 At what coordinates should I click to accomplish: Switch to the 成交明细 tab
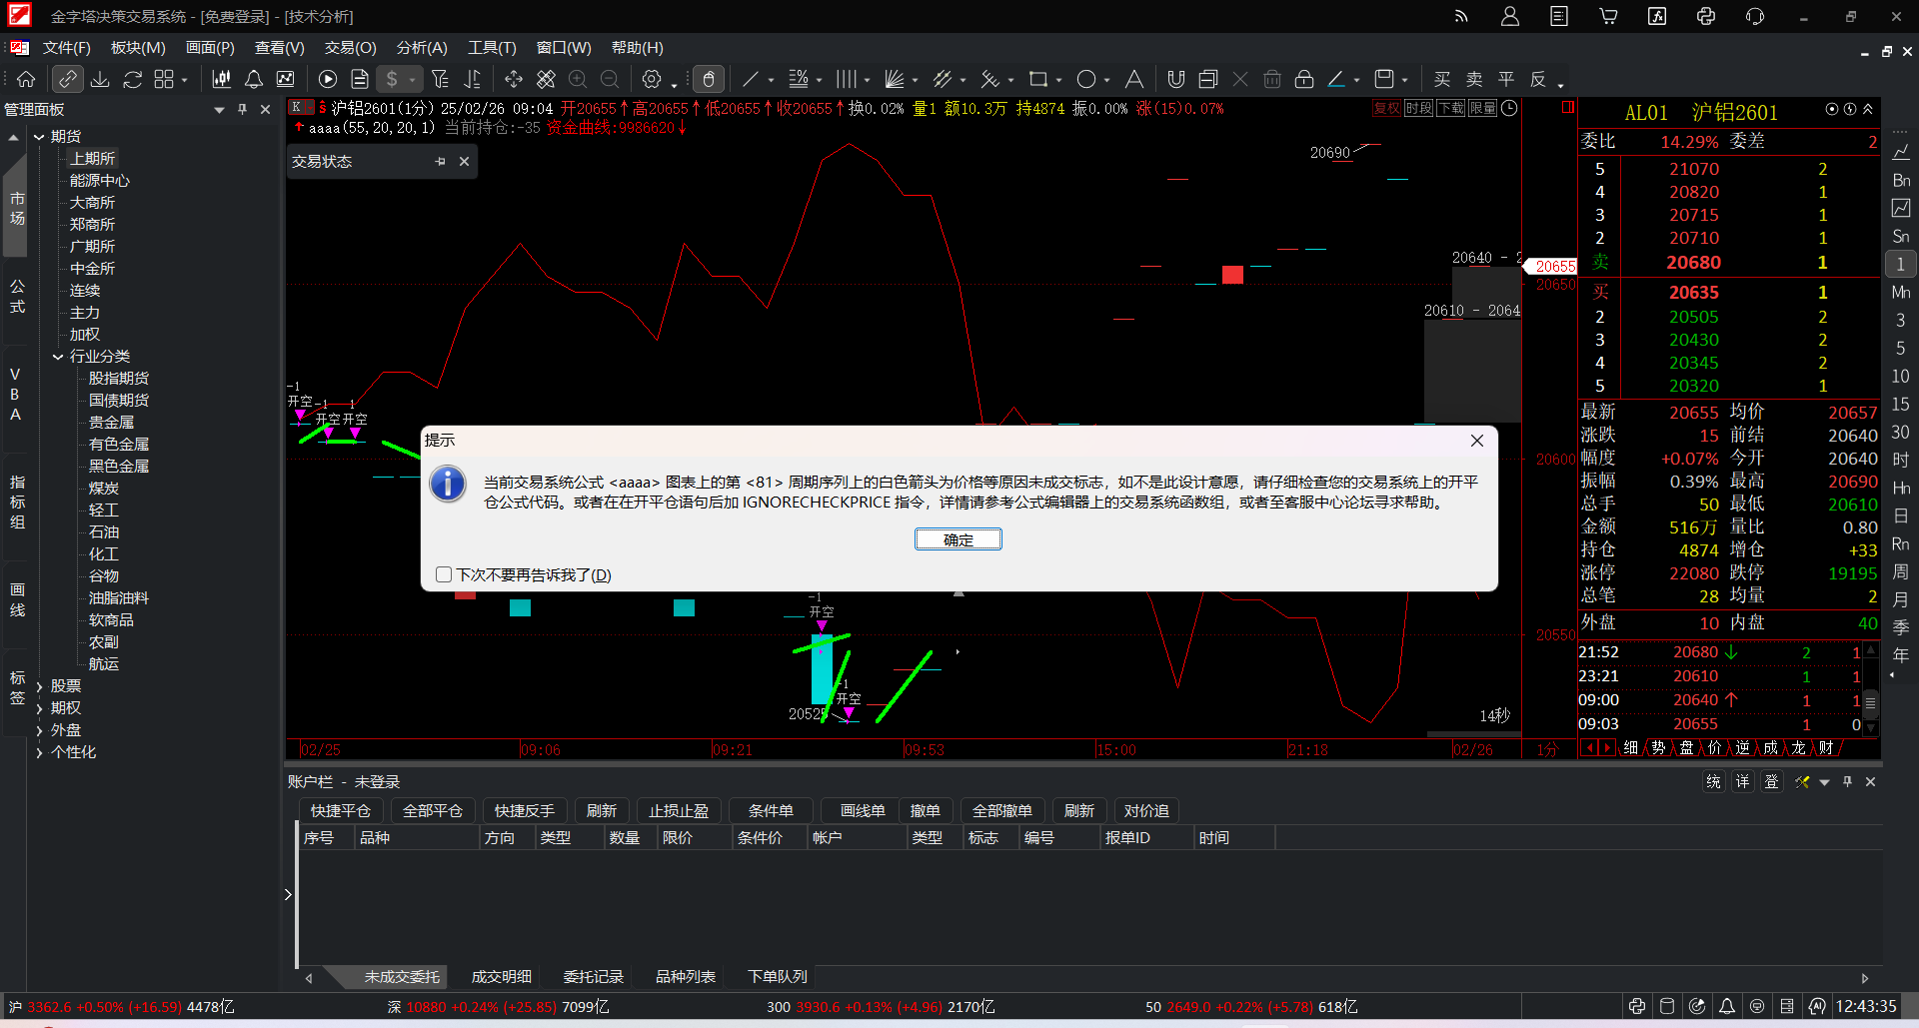point(502,976)
